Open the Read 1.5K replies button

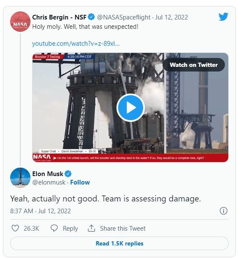(x=119, y=243)
